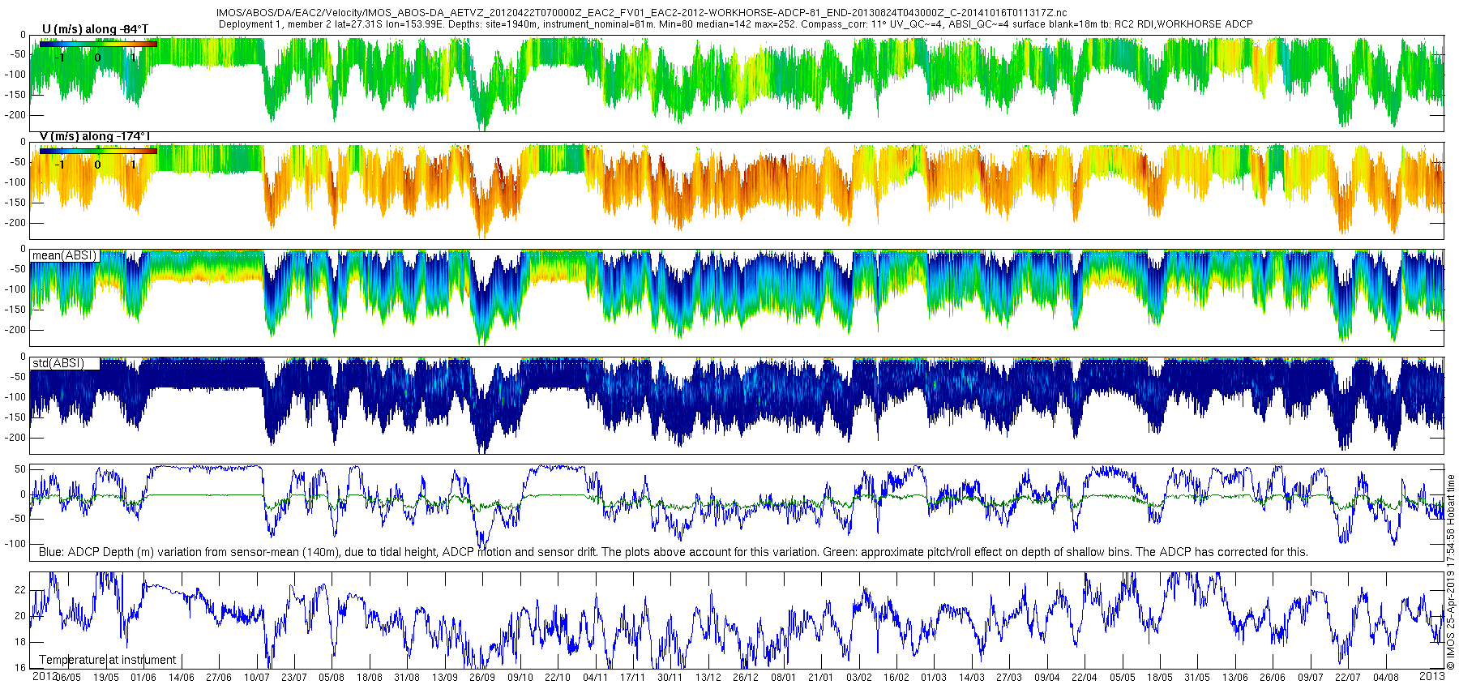
Task: Click the '22/07' date tick label
Action: [1348, 678]
